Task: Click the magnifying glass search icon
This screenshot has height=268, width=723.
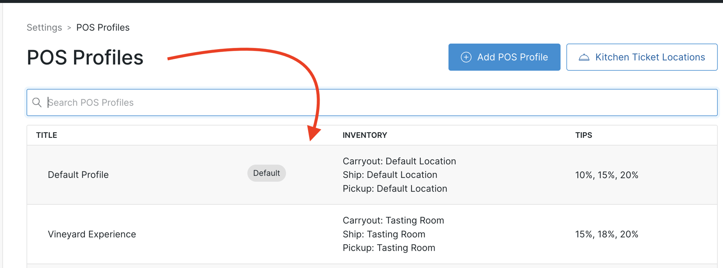Action: [x=37, y=102]
